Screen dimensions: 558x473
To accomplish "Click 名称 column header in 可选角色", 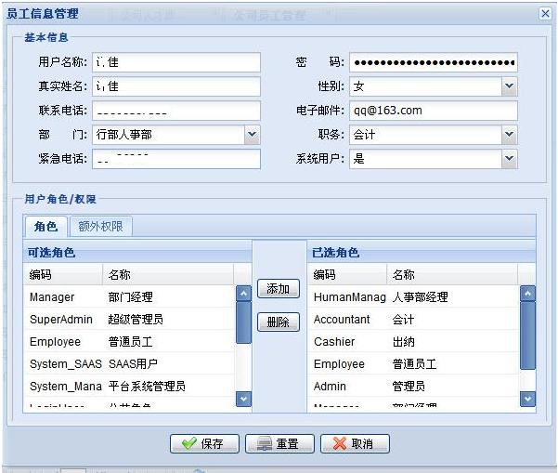I will coord(168,275).
